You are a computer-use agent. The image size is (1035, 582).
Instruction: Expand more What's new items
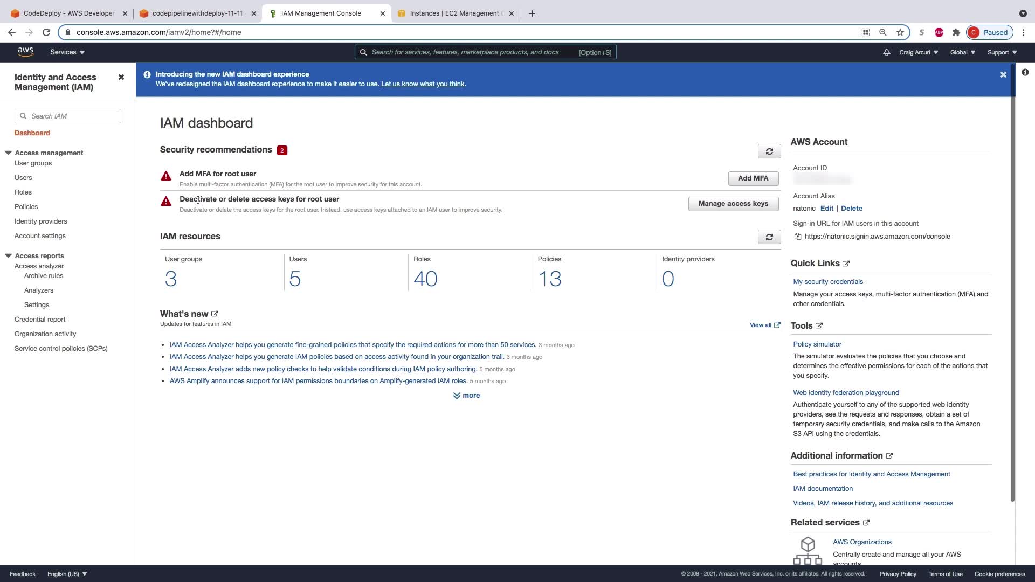[x=467, y=396]
